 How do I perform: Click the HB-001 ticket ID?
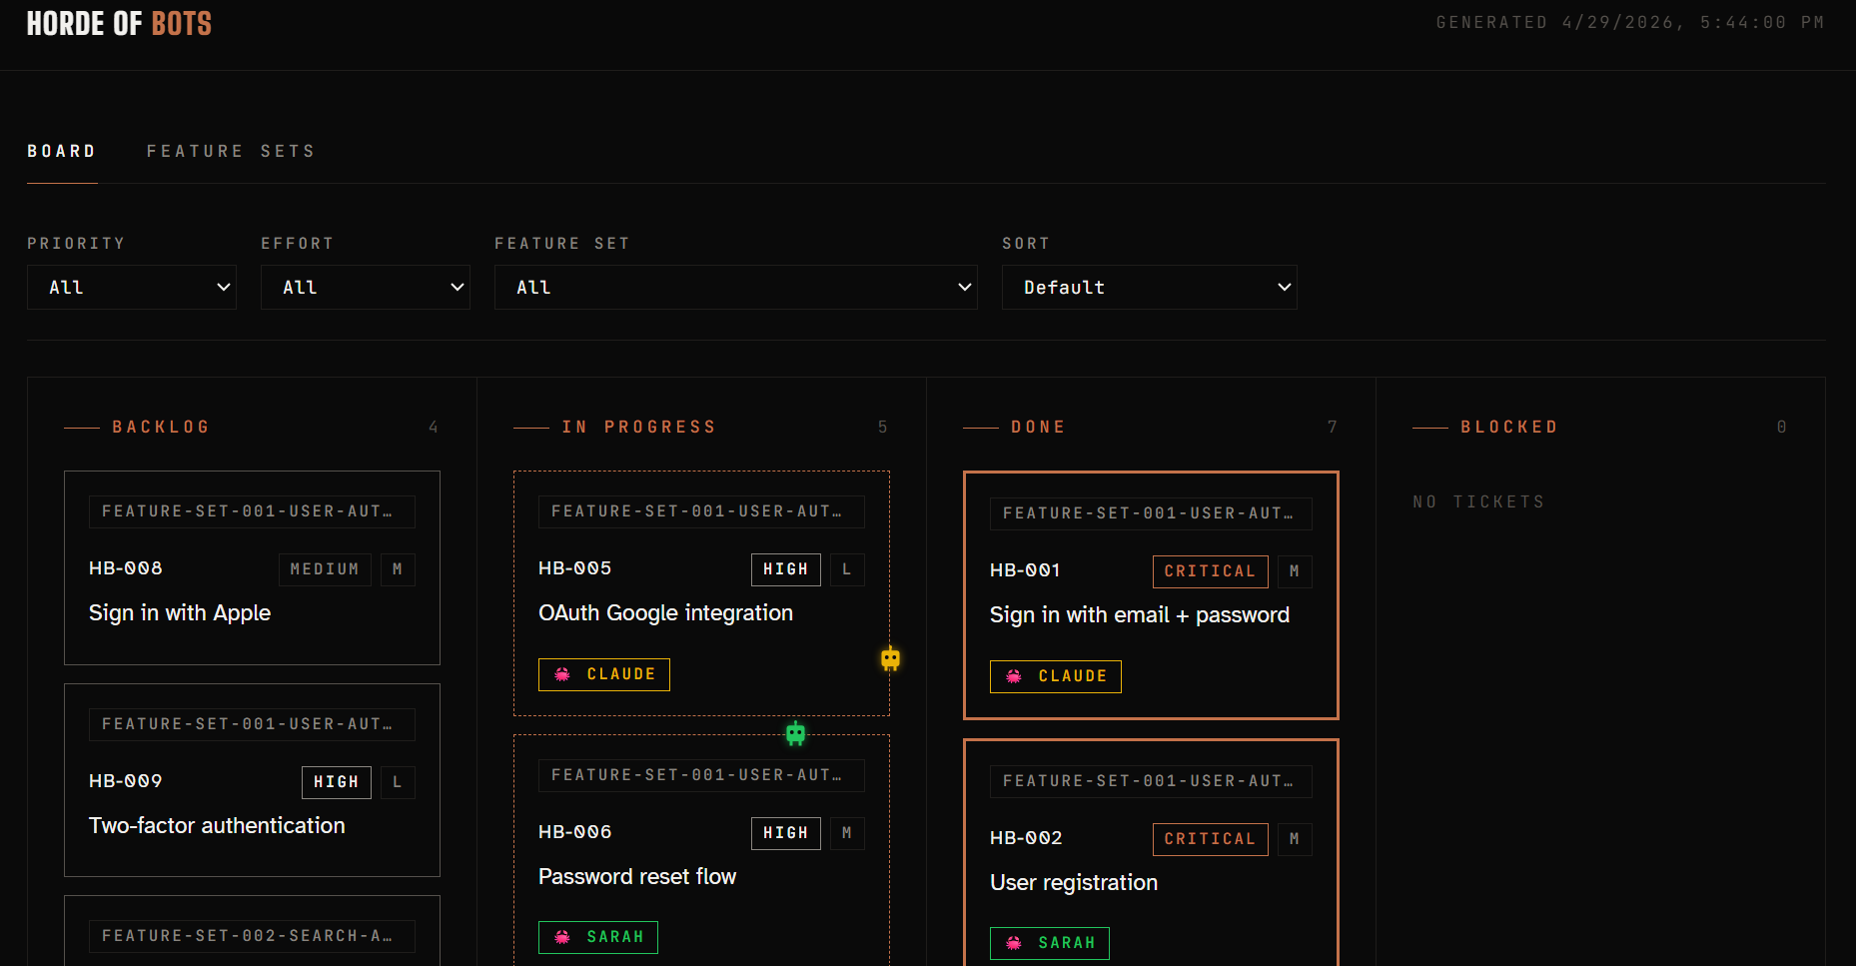[x=1026, y=570]
